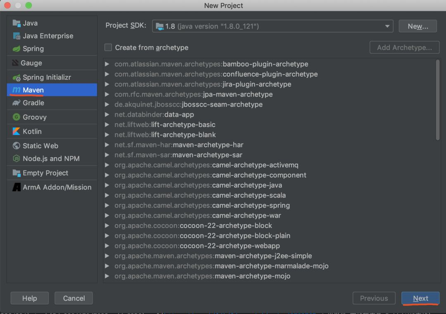Click the New... SDK button
This screenshot has height=314, width=446.
pos(418,26)
